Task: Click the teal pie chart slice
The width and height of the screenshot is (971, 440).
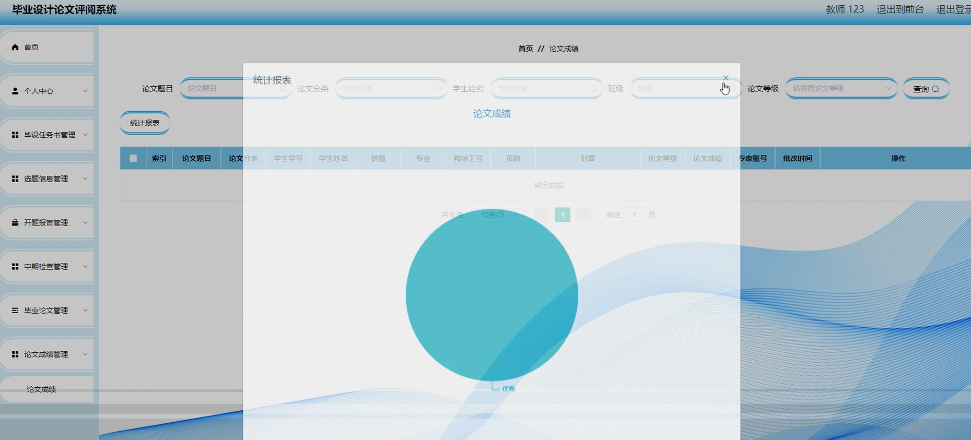Action: pos(492,295)
